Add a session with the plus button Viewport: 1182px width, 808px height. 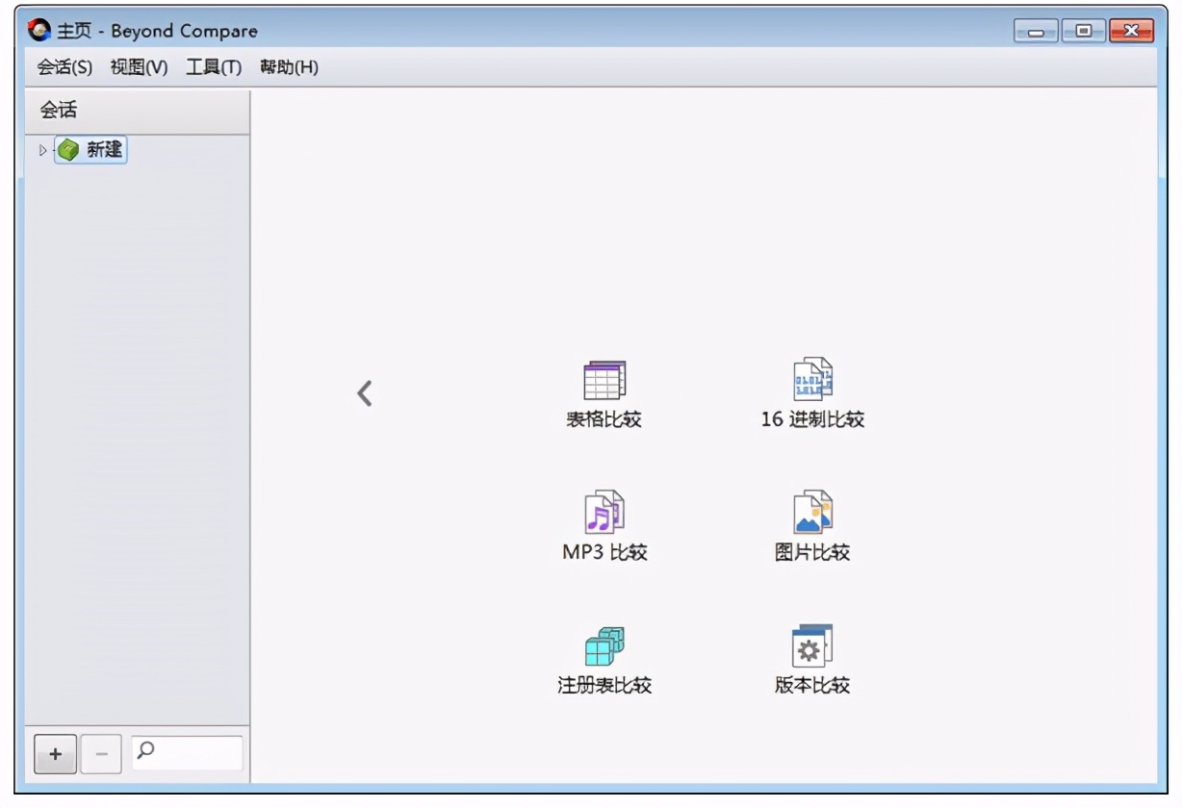click(55, 754)
